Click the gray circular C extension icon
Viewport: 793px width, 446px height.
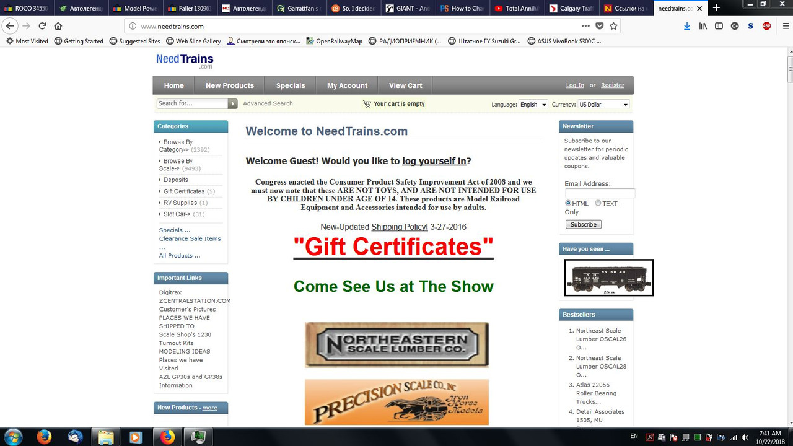coord(735,26)
